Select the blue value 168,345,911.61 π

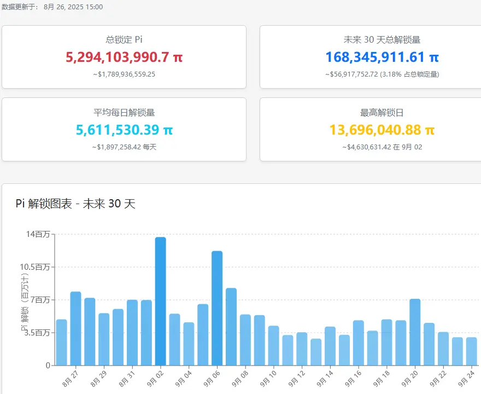[x=382, y=57]
